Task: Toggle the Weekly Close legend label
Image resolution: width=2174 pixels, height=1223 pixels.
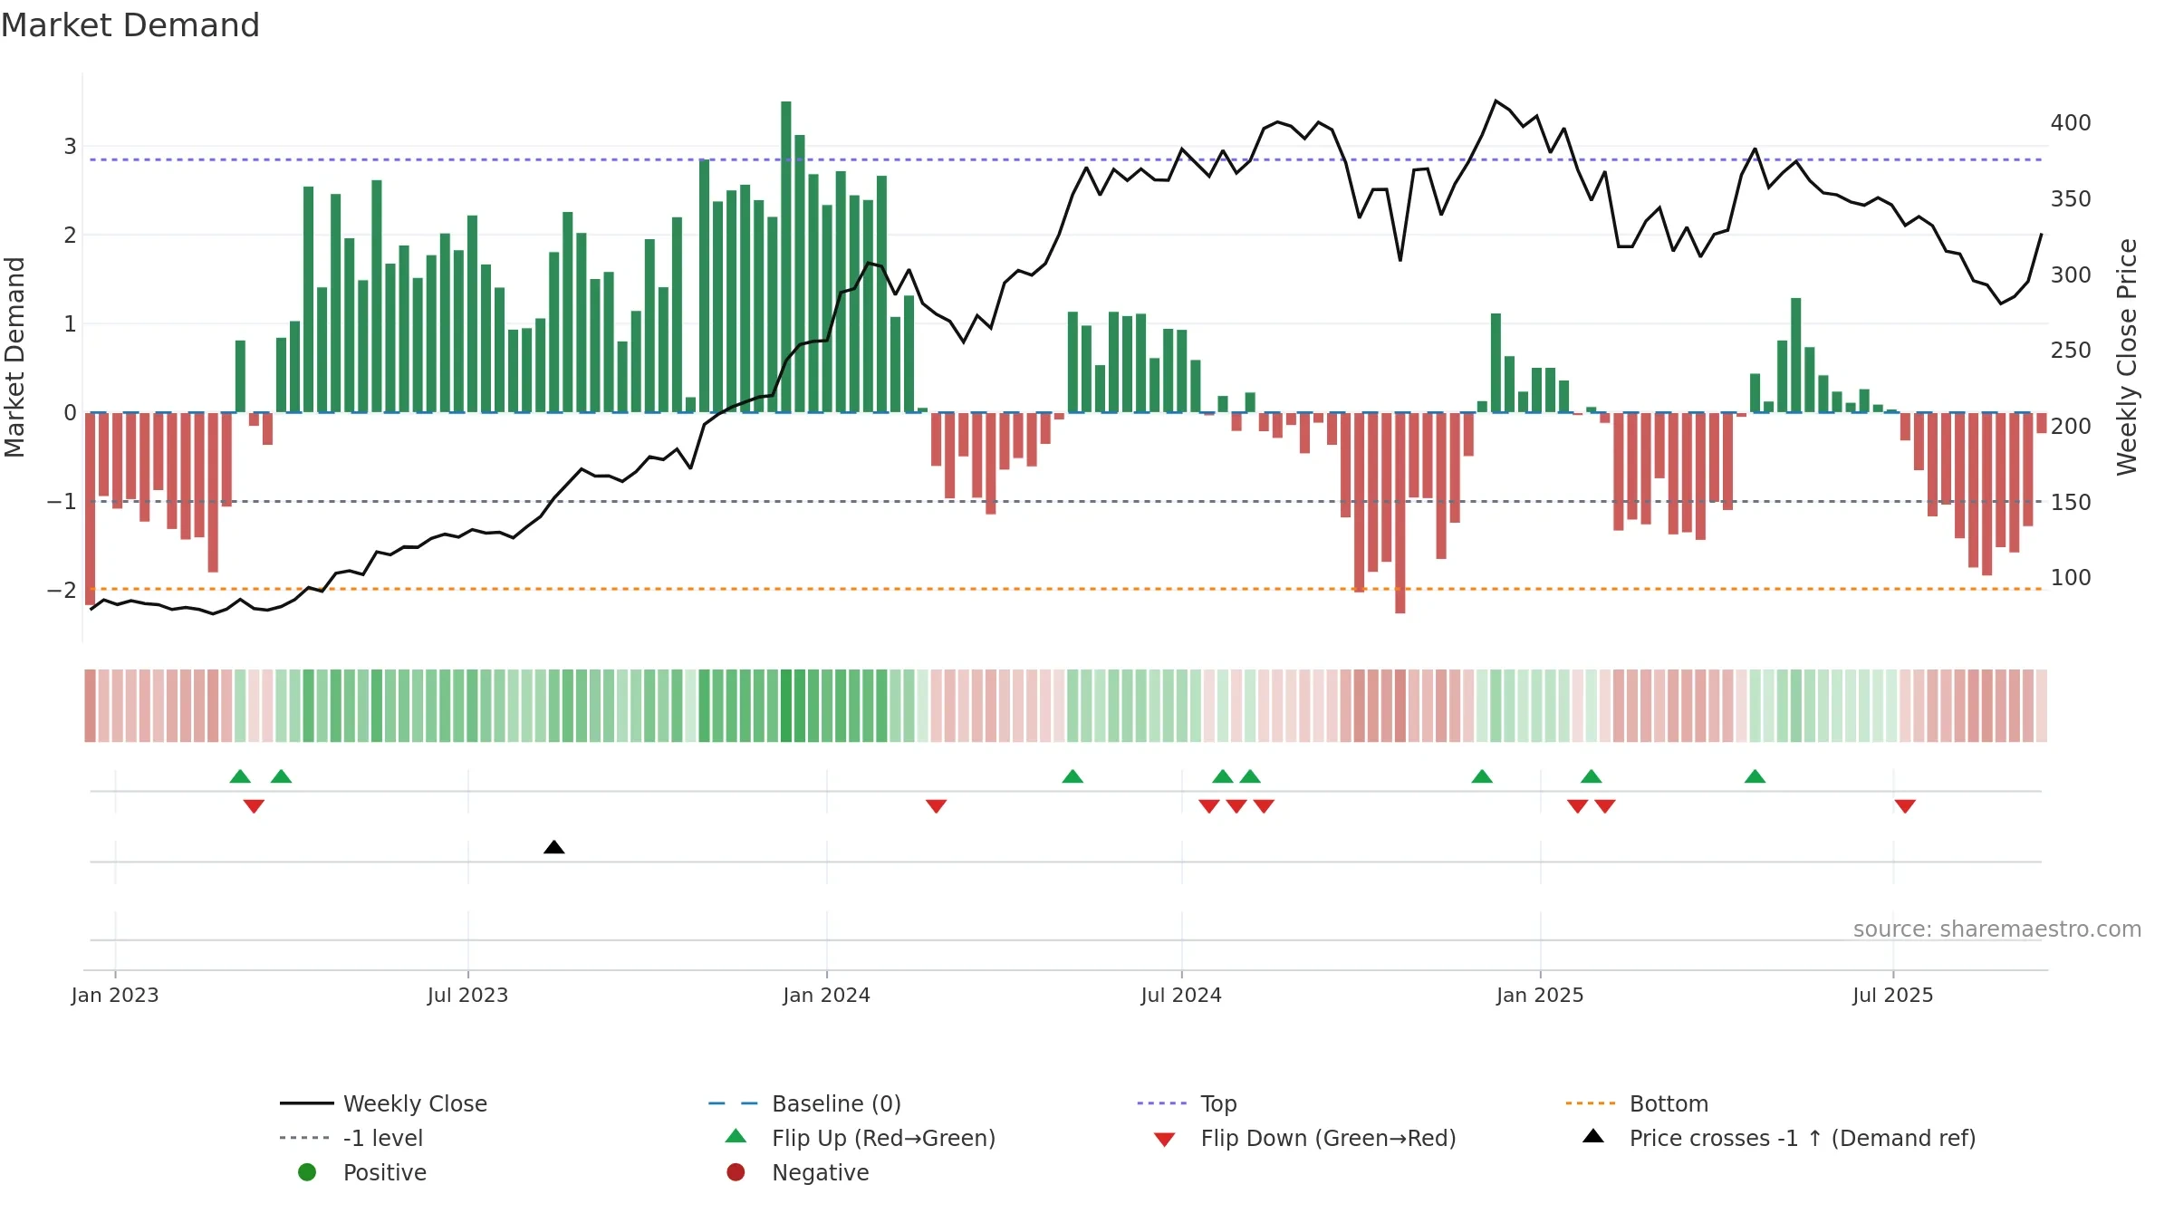Action: [x=415, y=1103]
